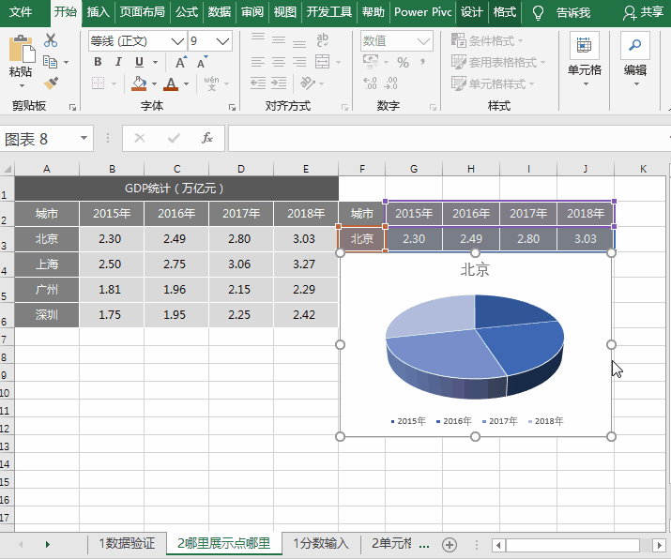Click the Cut scissors icon
This screenshot has width=671, height=559.
point(51,40)
